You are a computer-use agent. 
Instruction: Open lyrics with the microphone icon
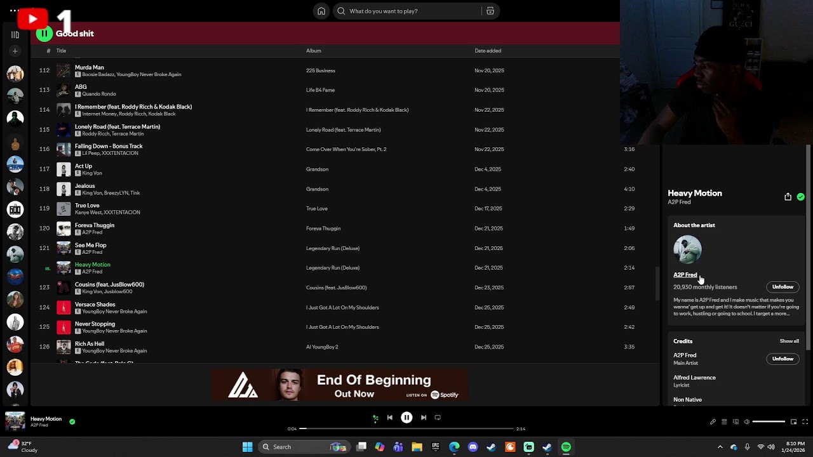click(x=713, y=421)
